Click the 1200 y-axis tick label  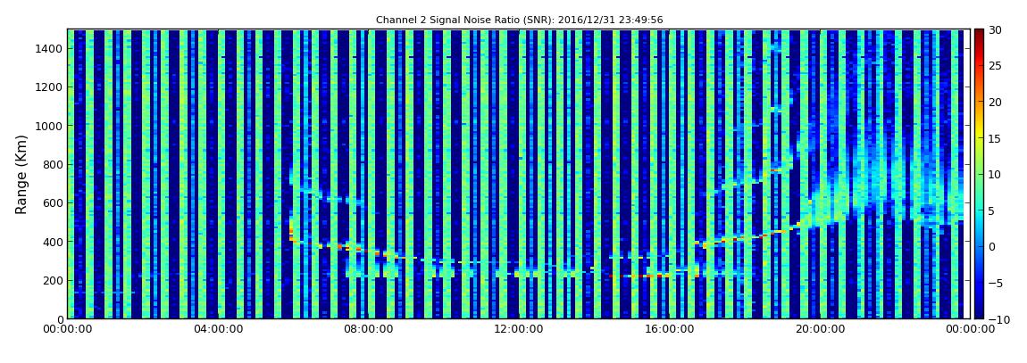[x=50, y=87]
